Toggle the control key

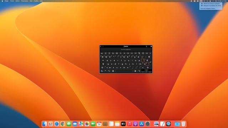(x=105, y=71)
